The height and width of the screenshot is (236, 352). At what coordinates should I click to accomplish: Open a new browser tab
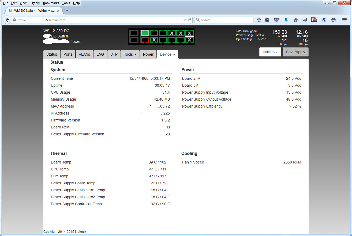pyautogui.click(x=67, y=11)
